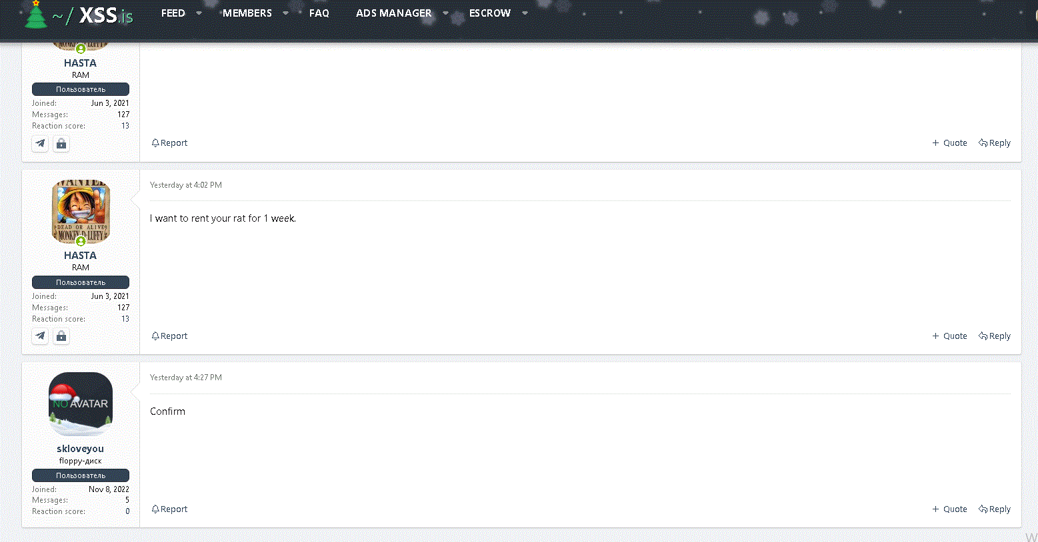The image size is (1038, 542).
Task: Click skloveyou's message count '5'
Action: coord(127,500)
